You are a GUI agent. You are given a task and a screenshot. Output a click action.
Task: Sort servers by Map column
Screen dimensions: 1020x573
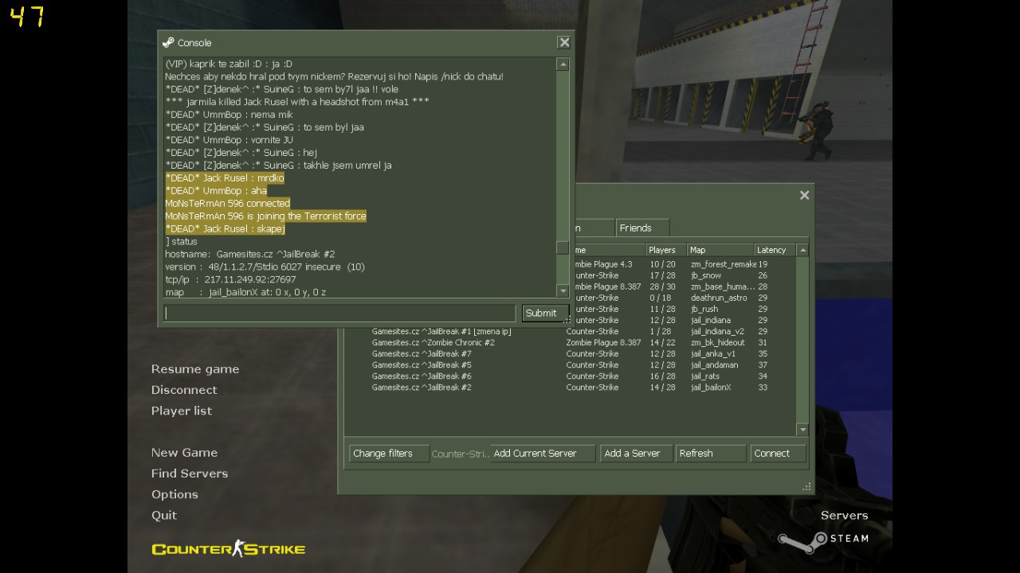tap(720, 250)
